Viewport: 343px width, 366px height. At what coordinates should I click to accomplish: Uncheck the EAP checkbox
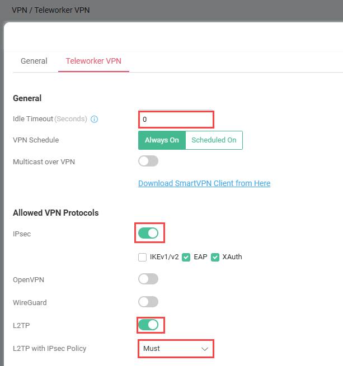186,257
